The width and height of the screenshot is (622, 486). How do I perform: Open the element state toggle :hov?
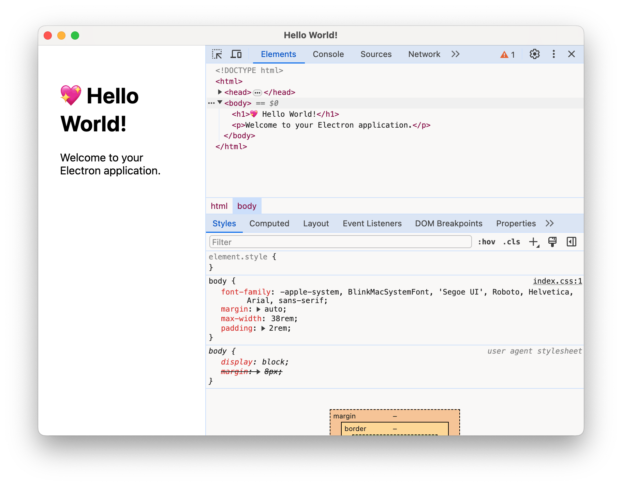487,242
